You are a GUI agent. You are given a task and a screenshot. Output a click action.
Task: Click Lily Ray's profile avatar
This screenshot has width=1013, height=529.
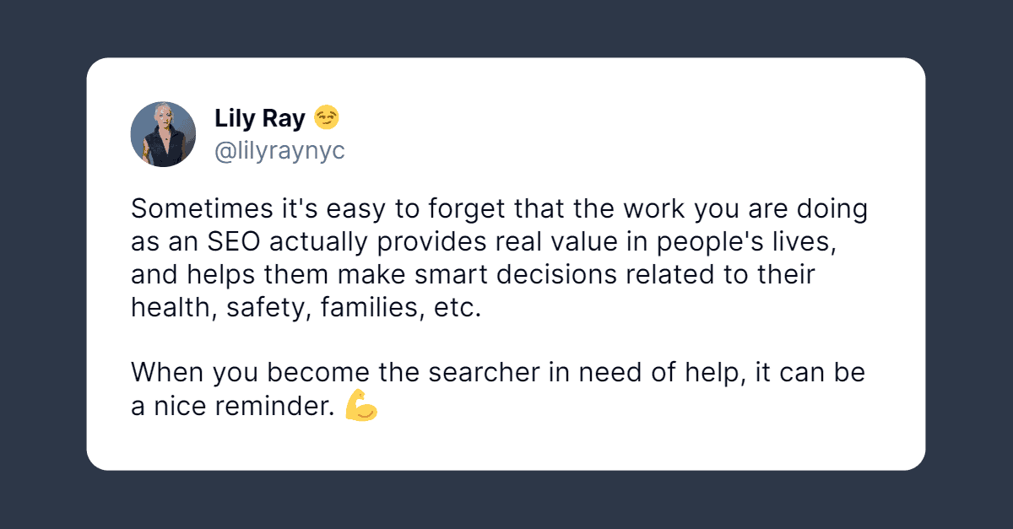pos(163,134)
